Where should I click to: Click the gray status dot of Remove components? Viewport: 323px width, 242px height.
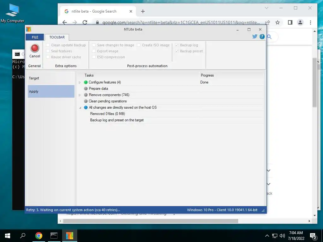tap(86, 95)
